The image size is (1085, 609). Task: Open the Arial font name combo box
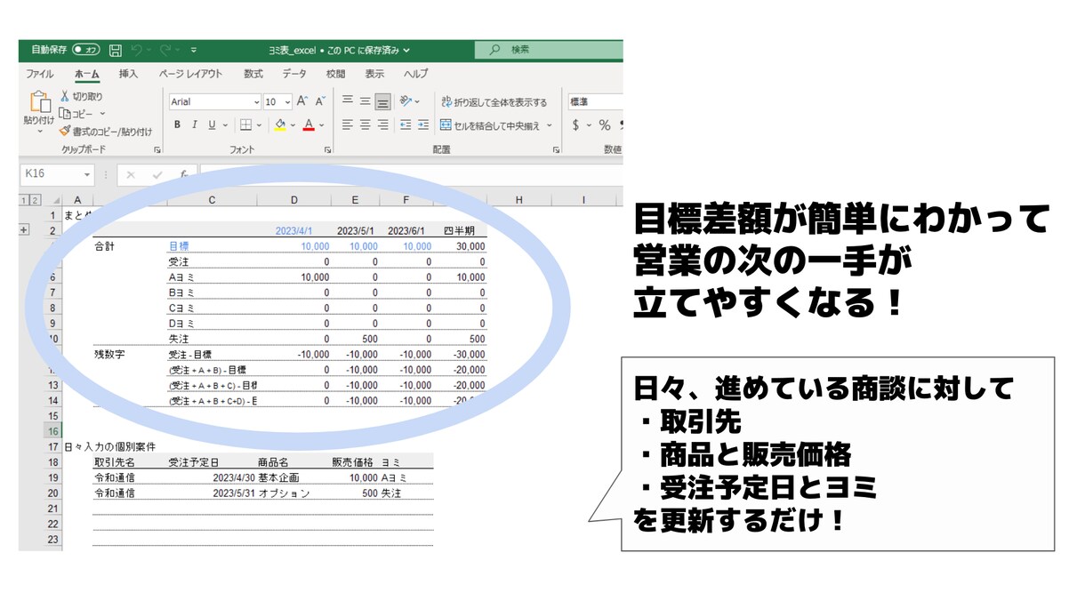[x=214, y=101]
